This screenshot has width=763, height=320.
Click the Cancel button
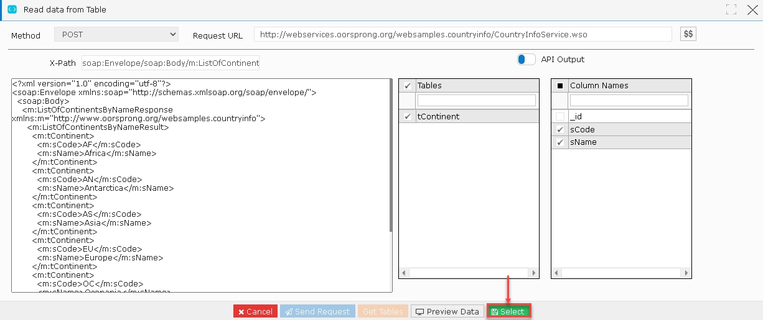pyautogui.click(x=255, y=311)
